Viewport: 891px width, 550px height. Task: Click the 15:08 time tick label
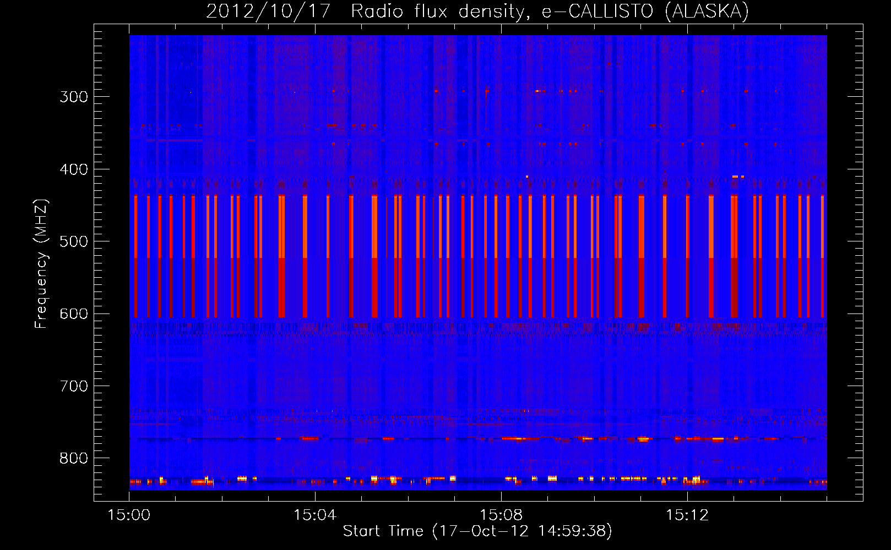click(501, 515)
